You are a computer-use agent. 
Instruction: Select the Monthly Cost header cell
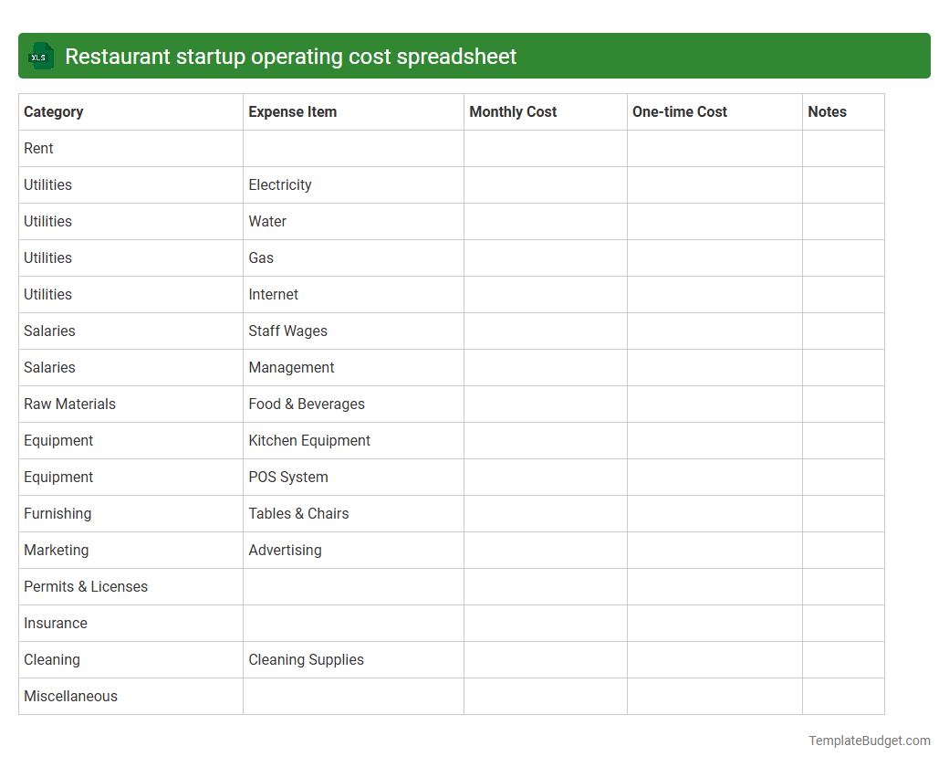pos(513,111)
